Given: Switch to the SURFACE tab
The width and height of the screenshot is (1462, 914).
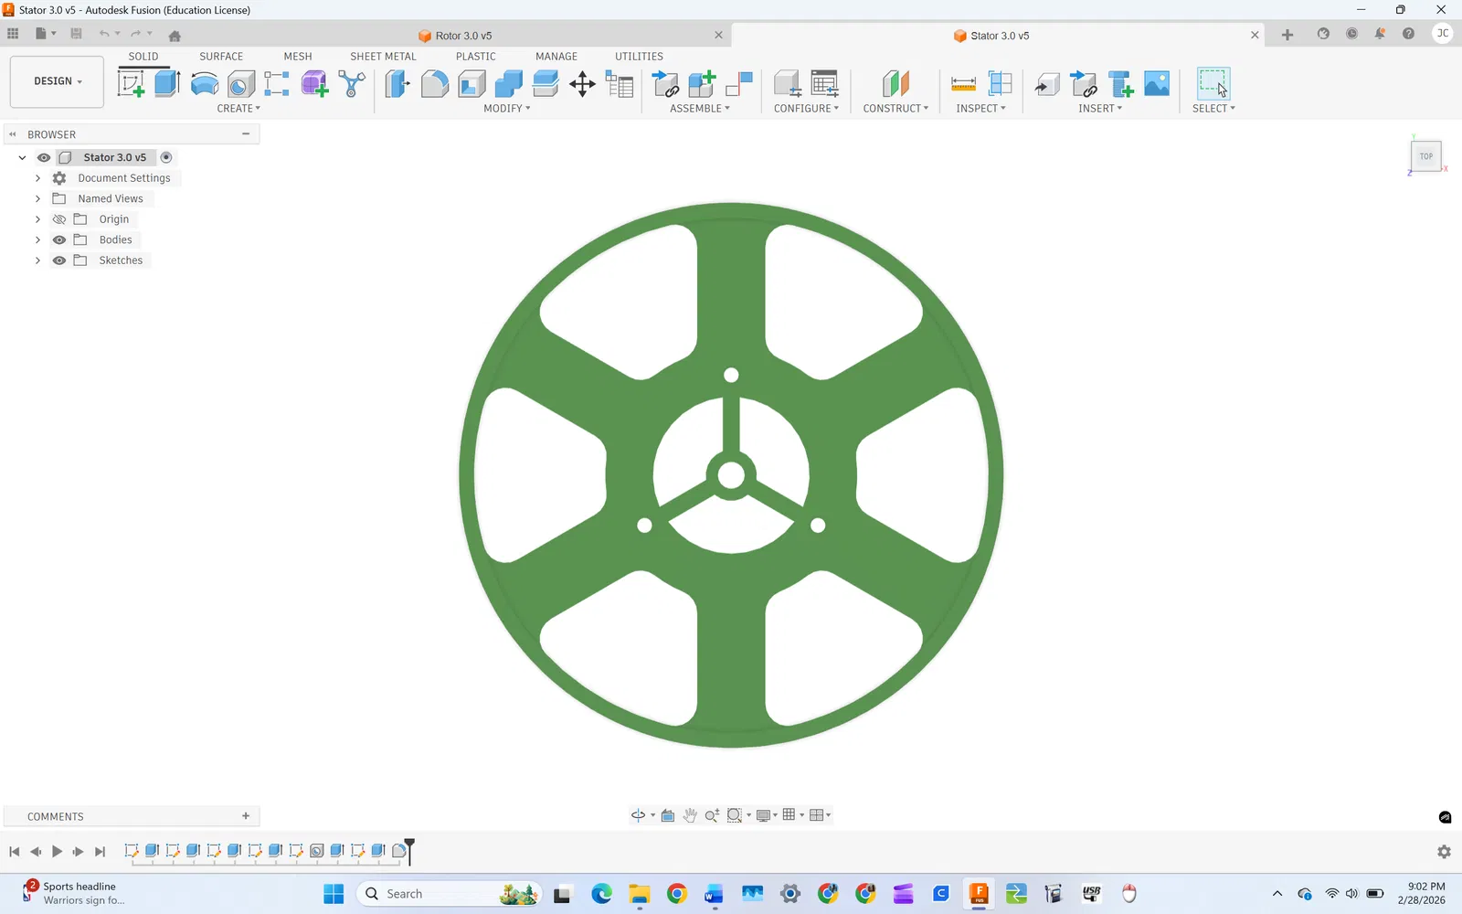Looking at the screenshot, I should [221, 57].
